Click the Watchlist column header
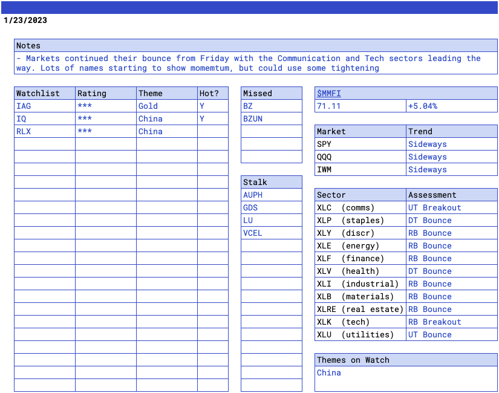Screen dimensions: 499x393 [45, 93]
